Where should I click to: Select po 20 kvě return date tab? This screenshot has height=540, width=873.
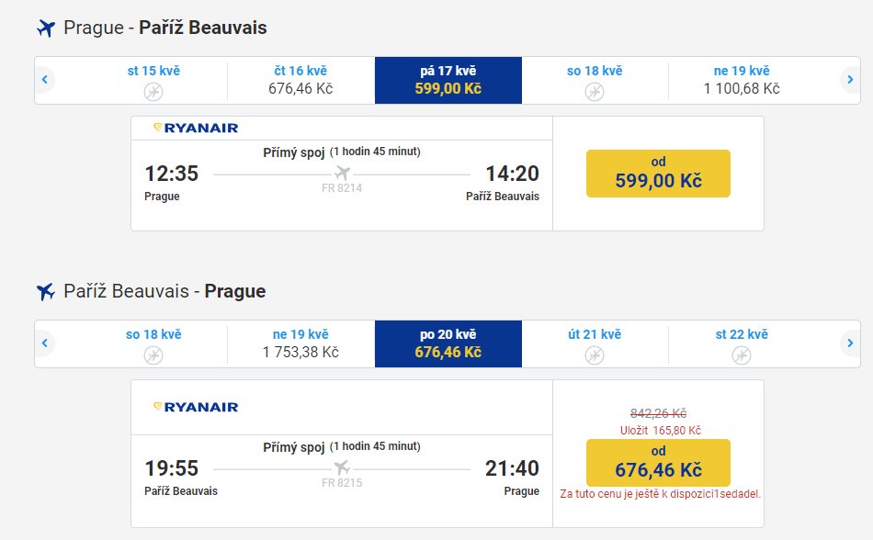point(448,343)
